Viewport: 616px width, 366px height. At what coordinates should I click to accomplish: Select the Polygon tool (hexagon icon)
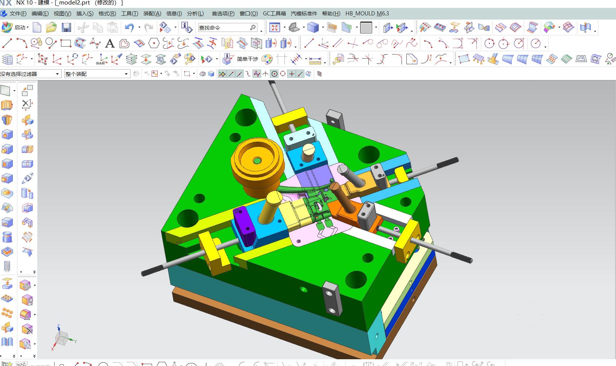coord(154,44)
